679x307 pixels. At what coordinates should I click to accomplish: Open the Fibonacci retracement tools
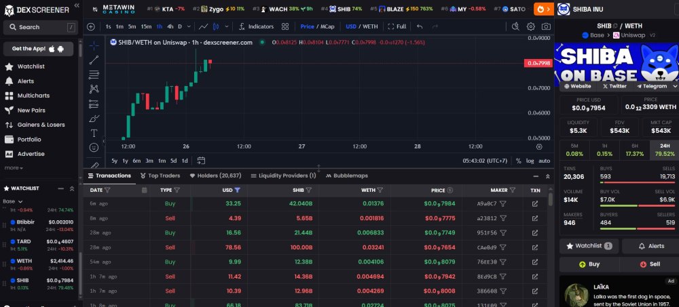coord(94,75)
